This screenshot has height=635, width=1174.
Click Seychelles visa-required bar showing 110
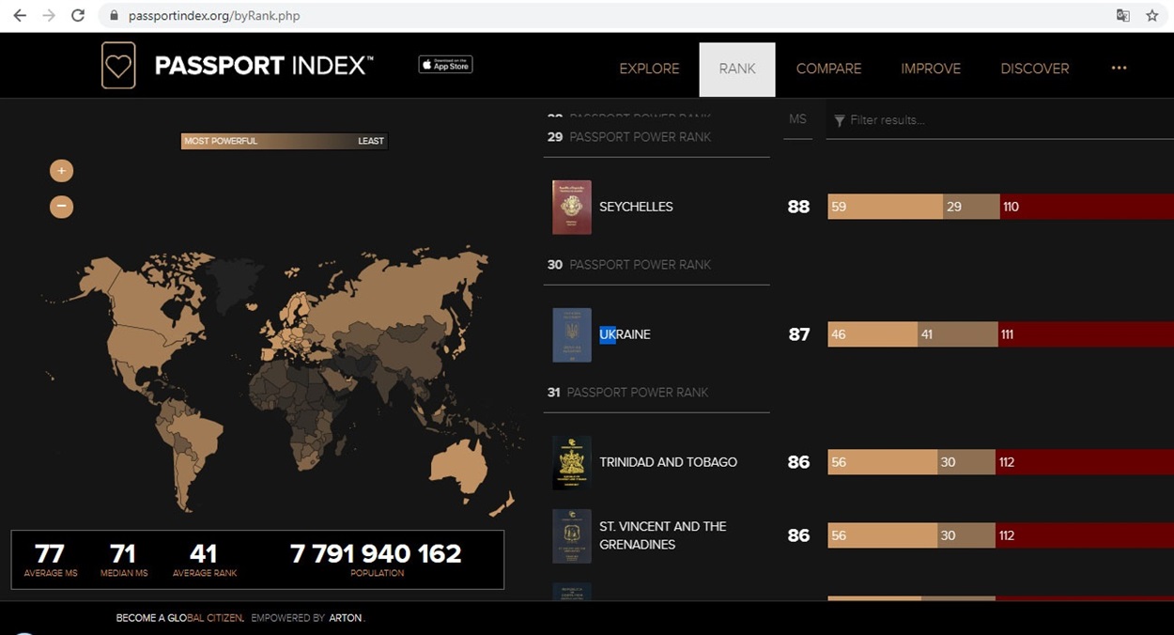(1087, 207)
